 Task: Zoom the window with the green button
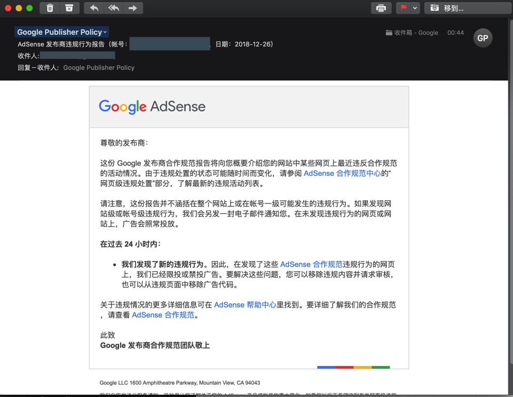[x=29, y=8]
